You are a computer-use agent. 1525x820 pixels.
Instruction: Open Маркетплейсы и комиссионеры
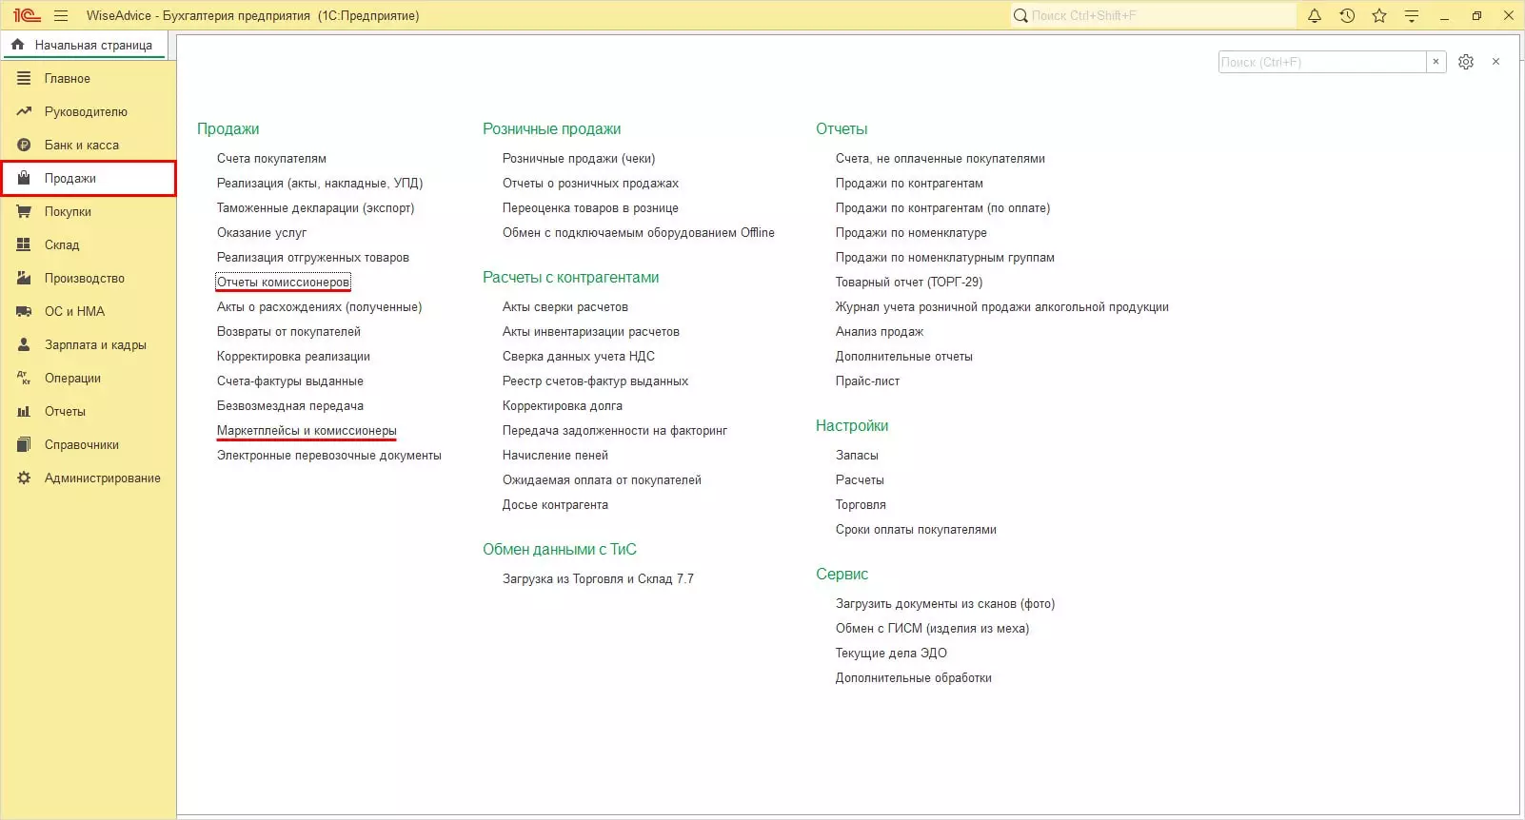[307, 430]
